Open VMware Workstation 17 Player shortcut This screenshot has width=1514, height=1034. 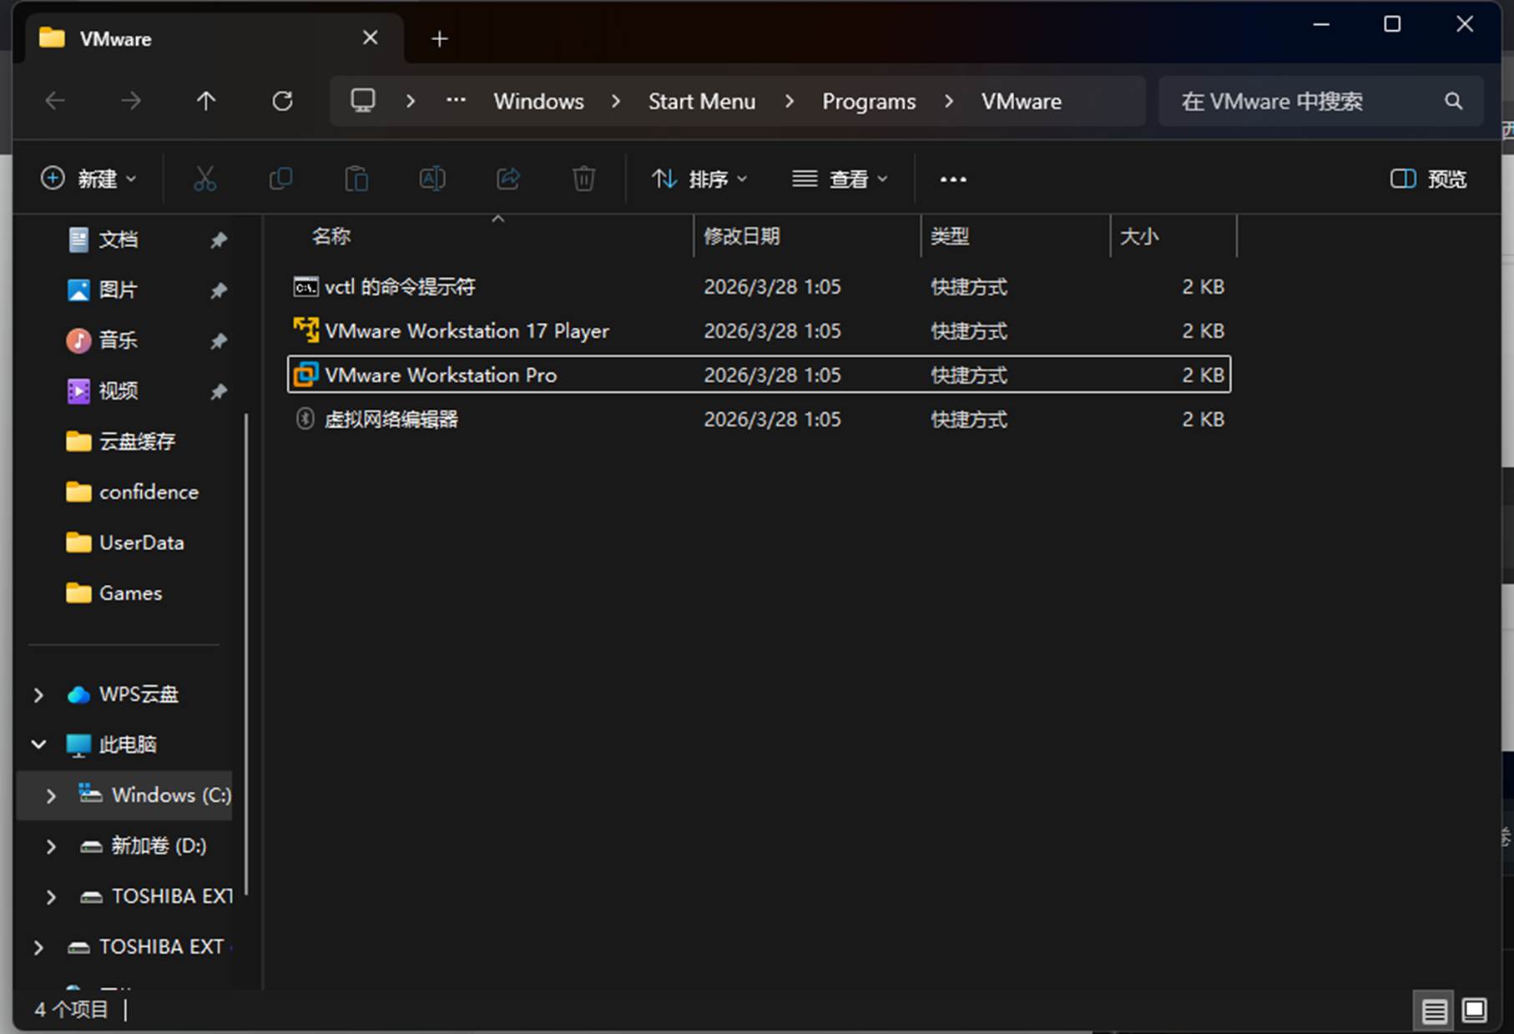click(x=467, y=330)
